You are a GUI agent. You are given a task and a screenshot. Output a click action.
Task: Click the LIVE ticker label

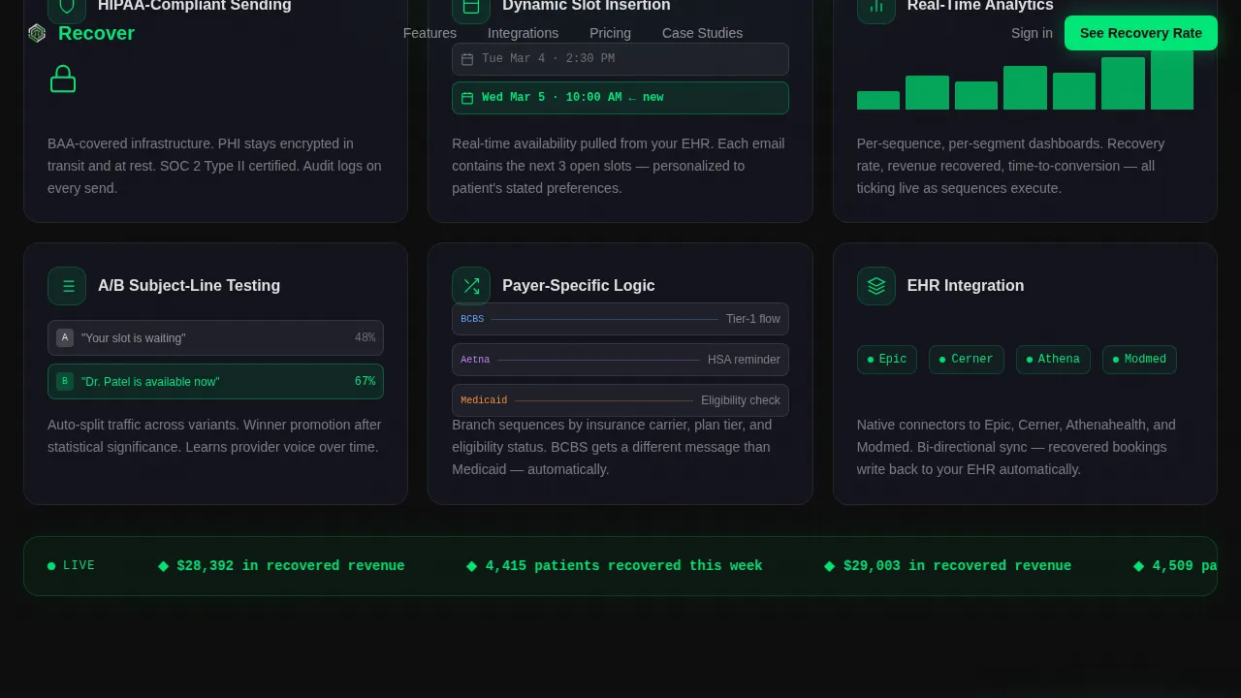(79, 566)
